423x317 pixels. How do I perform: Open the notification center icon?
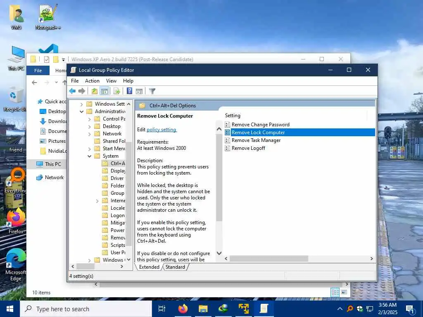click(410, 309)
